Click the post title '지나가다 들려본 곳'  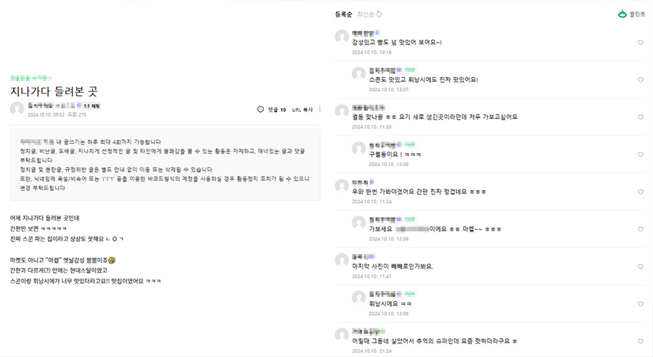pos(54,91)
